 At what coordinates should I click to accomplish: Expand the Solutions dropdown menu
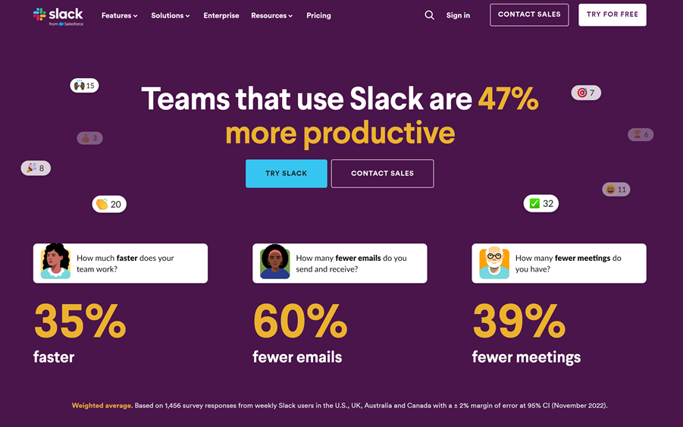tap(171, 16)
